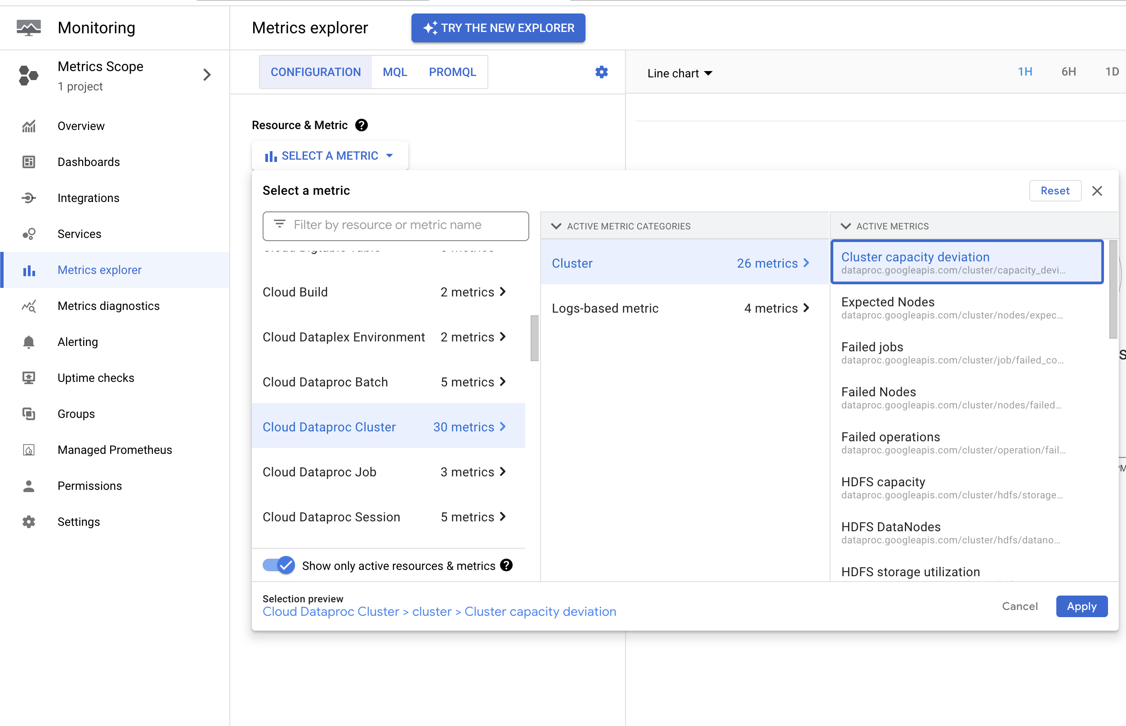Click the Managed Prometheus icon
This screenshot has height=726, width=1126.
tap(29, 450)
